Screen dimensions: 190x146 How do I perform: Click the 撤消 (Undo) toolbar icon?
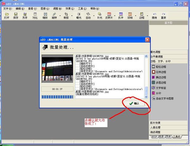point(154,16)
